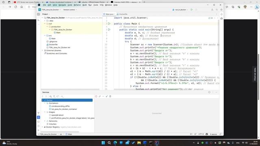
Task: Open the Project view selector dropdown
Action: 46,14
